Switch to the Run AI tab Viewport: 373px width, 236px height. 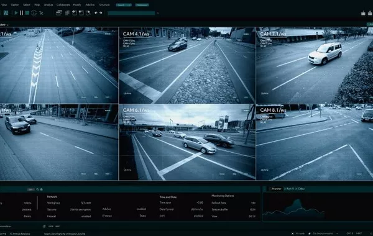[x=289, y=189]
